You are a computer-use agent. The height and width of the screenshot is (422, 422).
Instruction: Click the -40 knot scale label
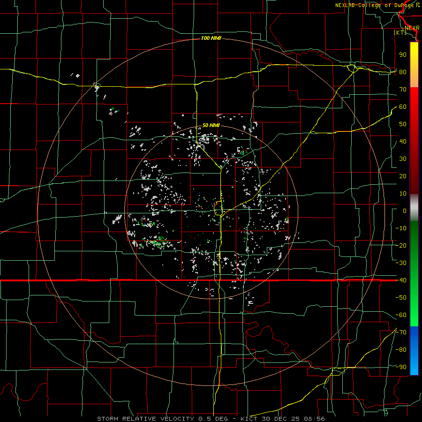coord(401,280)
